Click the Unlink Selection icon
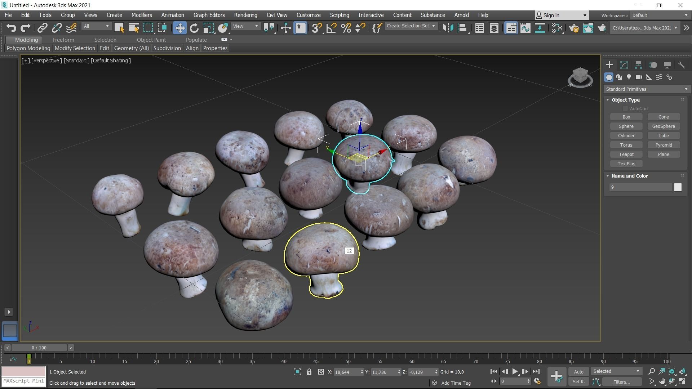The height and width of the screenshot is (389, 692). click(57, 28)
